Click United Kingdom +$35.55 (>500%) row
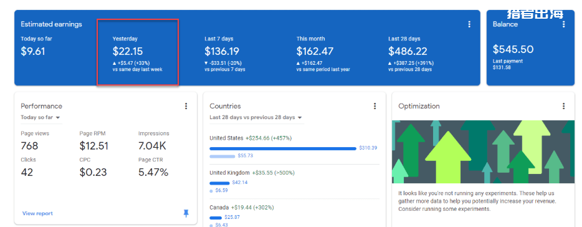 coord(252,173)
